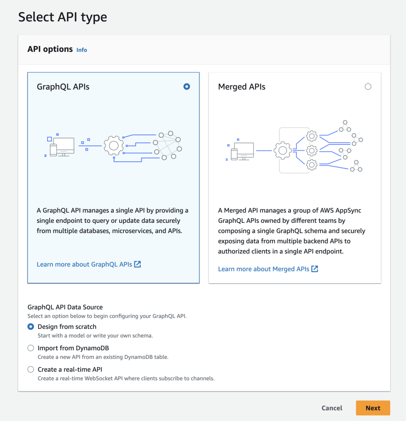
Task: Select the Merged APIs radio button
Action: point(368,86)
